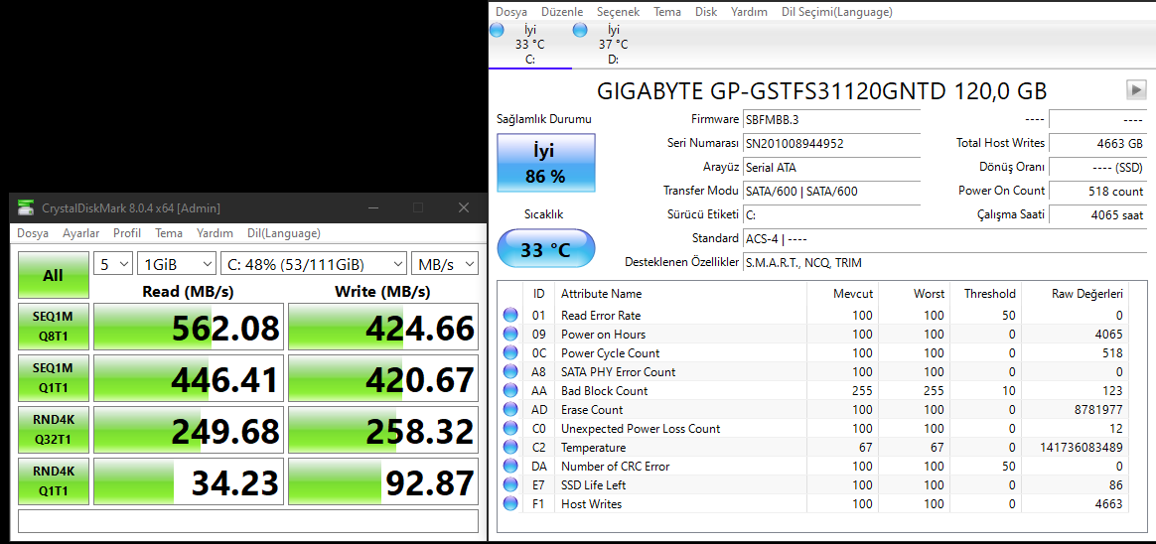Select the C: disk tab with 33 °C
This screenshot has width=1156, height=544.
tap(530, 45)
